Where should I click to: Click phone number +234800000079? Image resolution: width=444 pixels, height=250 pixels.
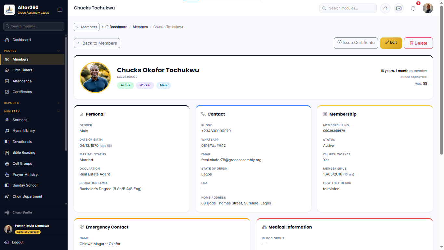(x=216, y=131)
